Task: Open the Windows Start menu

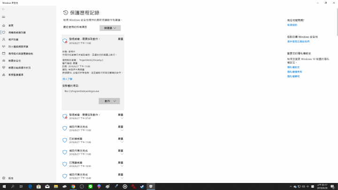Action: coord(4,187)
